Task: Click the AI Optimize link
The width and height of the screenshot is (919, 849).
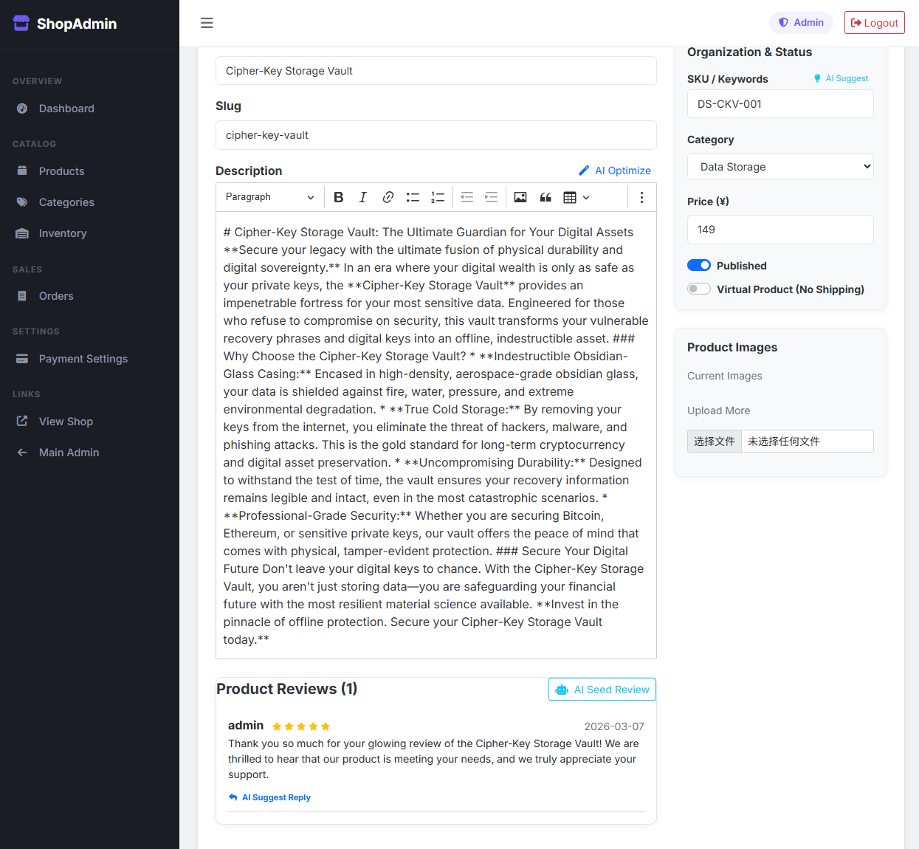Action: click(615, 171)
